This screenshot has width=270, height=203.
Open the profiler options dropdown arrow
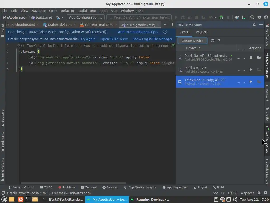[215, 17]
